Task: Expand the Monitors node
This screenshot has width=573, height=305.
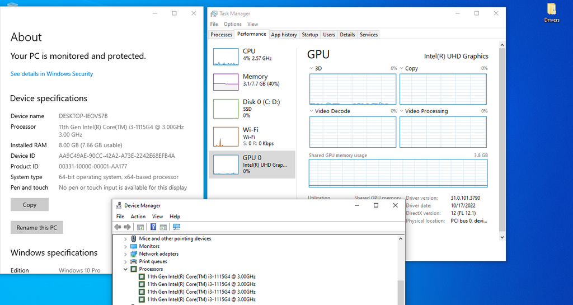Action: 125,246
